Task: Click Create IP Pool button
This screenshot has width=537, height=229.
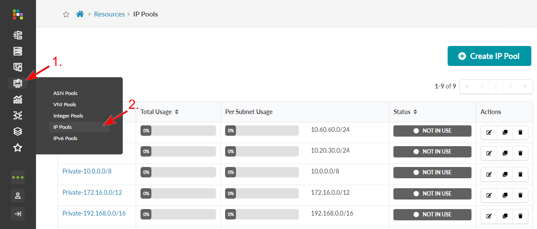Action: [489, 56]
